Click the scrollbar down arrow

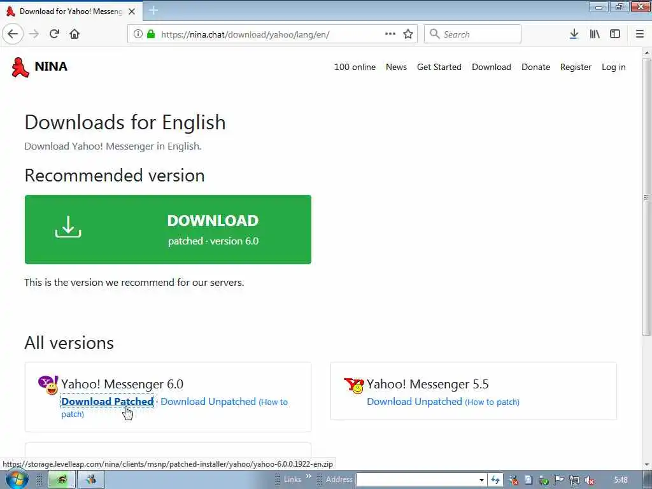(x=646, y=464)
